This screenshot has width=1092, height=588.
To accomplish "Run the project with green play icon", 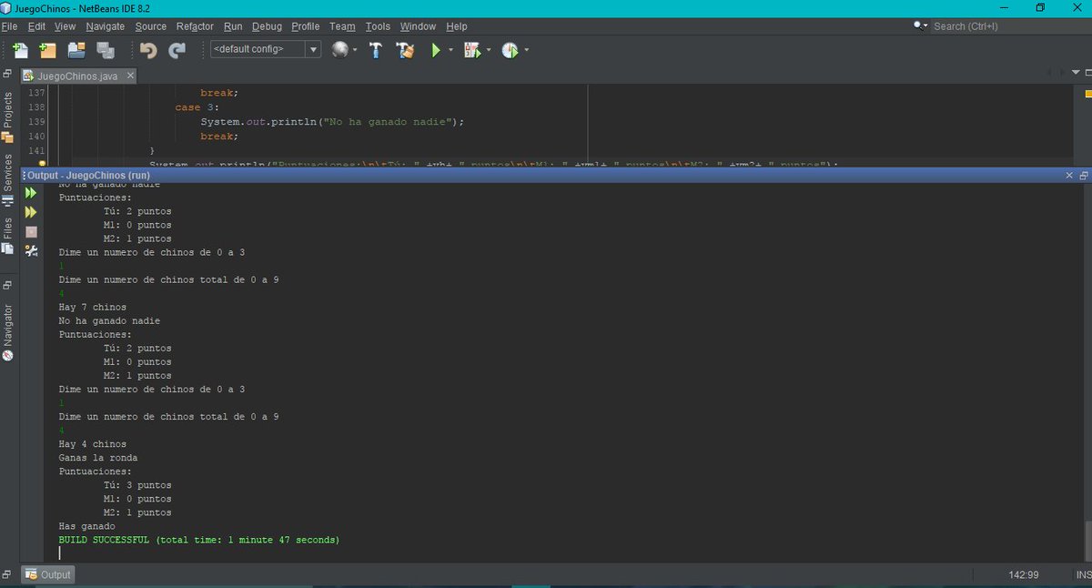I will coord(436,50).
